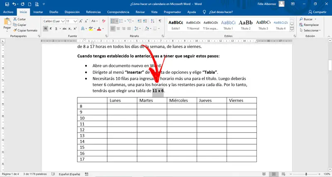Toggle underline S formatting
The width and height of the screenshot is (332, 177).
click(x=56, y=29)
